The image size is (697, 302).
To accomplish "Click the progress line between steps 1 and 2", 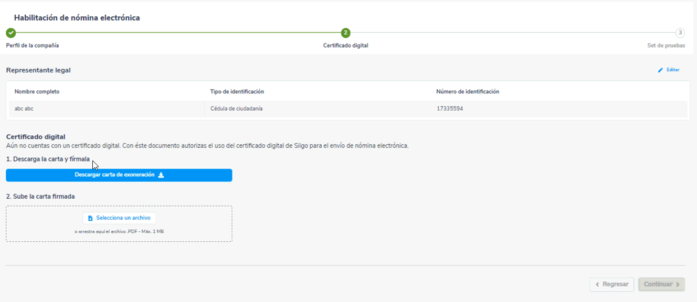I will (x=178, y=33).
